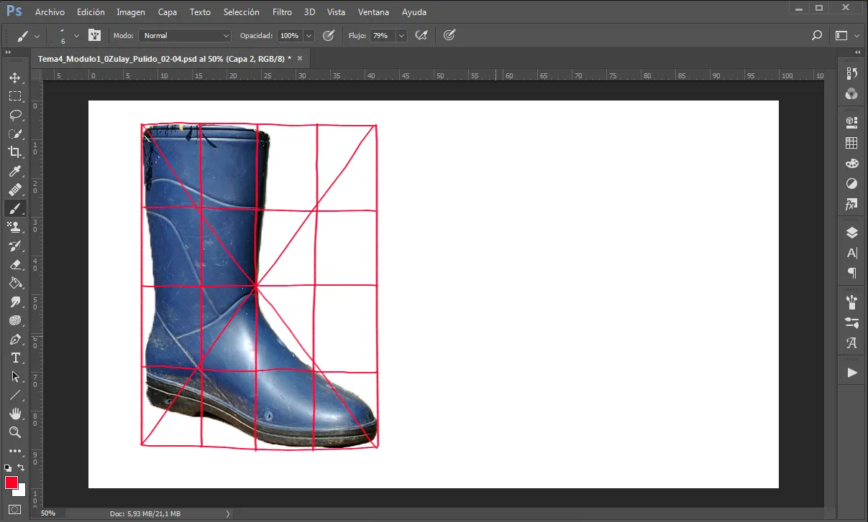This screenshot has height=522, width=868.
Task: Open the Glyphs panel icon
Action: [852, 342]
